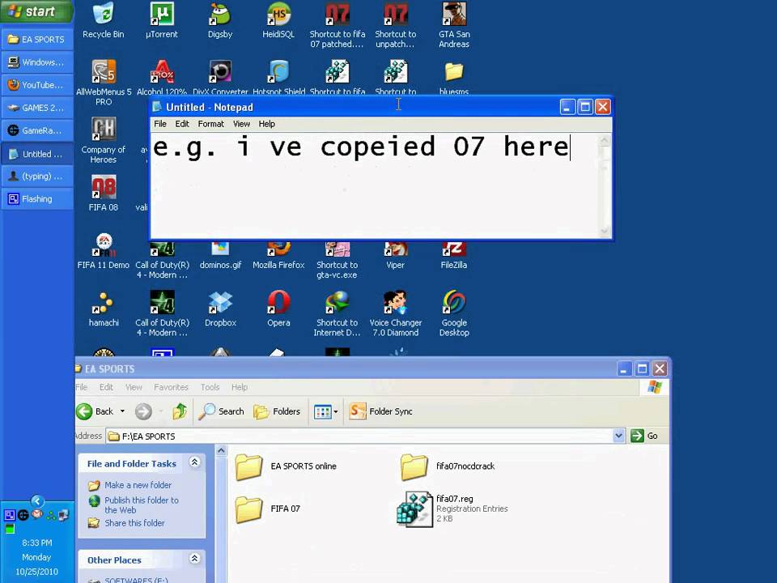Select the Viper desktop icon
The image size is (777, 583).
pyautogui.click(x=396, y=256)
